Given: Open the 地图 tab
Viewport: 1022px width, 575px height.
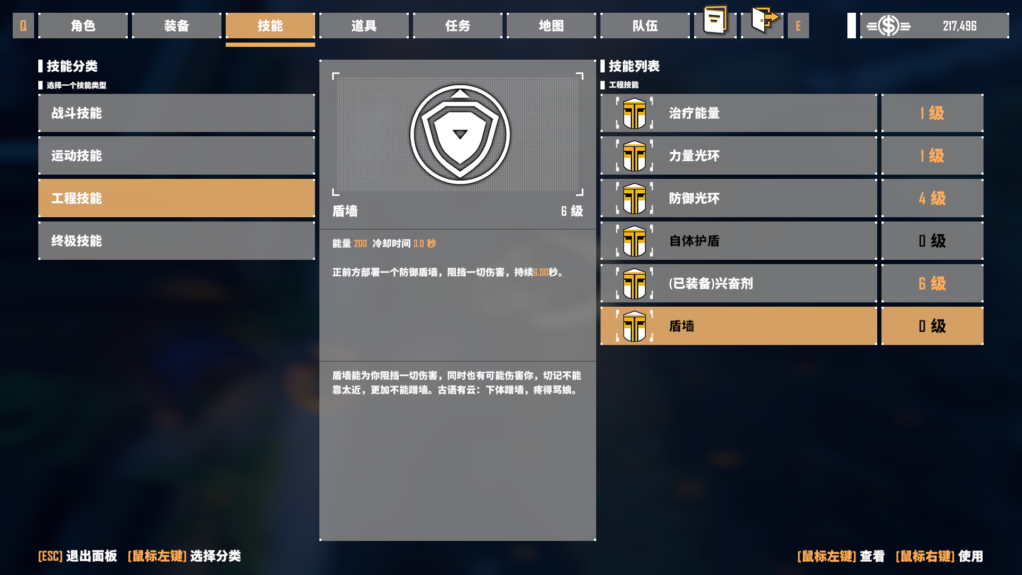Looking at the screenshot, I should point(551,26).
